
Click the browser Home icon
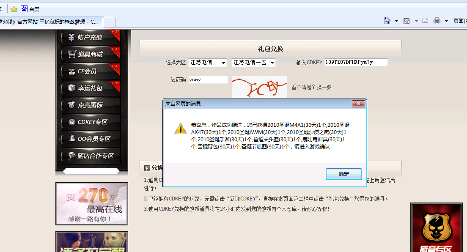[x=387, y=21]
